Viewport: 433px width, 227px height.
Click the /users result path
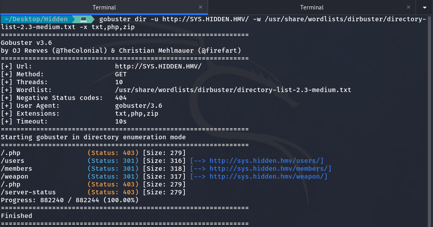point(13,161)
